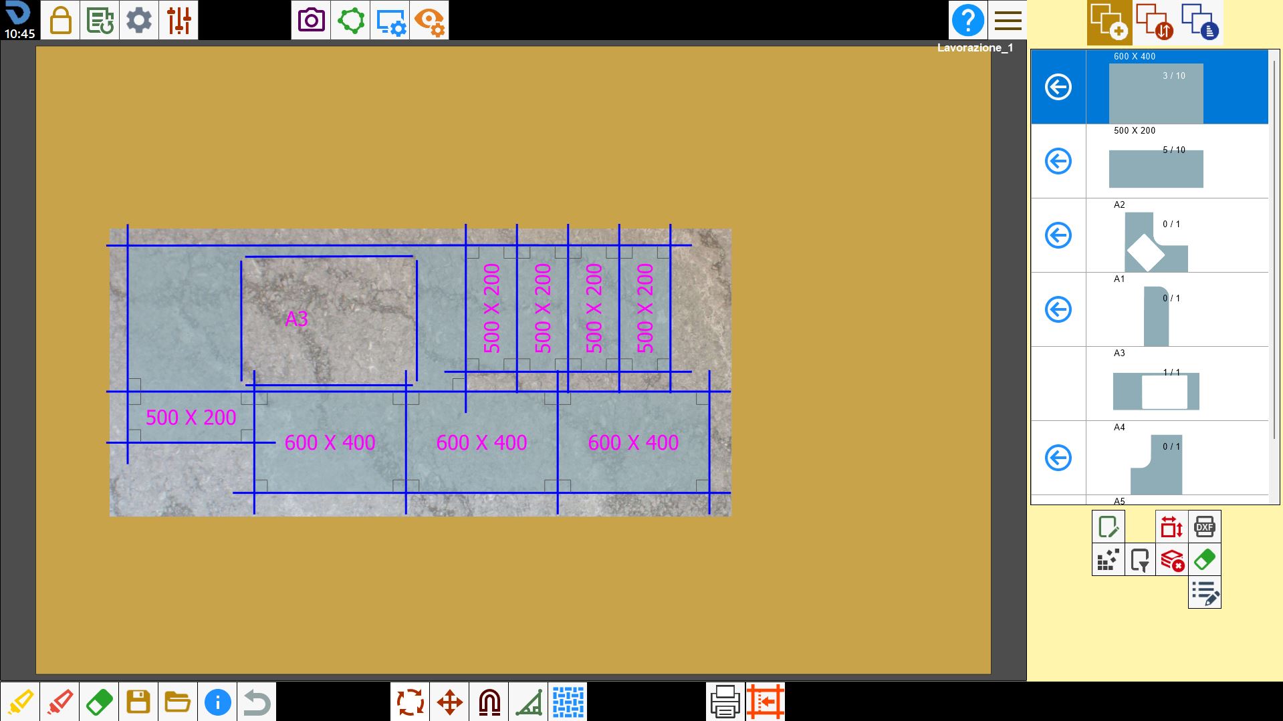Click the blue info icon
1283x721 pixels.
coord(217,702)
